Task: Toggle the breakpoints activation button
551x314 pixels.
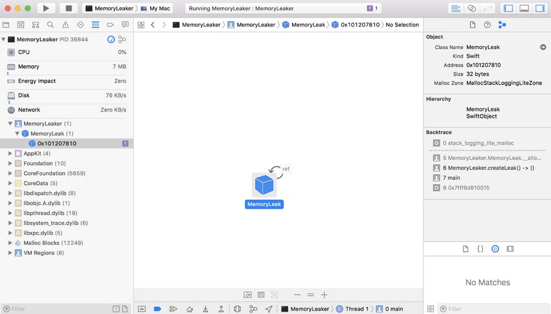Action: click(x=157, y=309)
